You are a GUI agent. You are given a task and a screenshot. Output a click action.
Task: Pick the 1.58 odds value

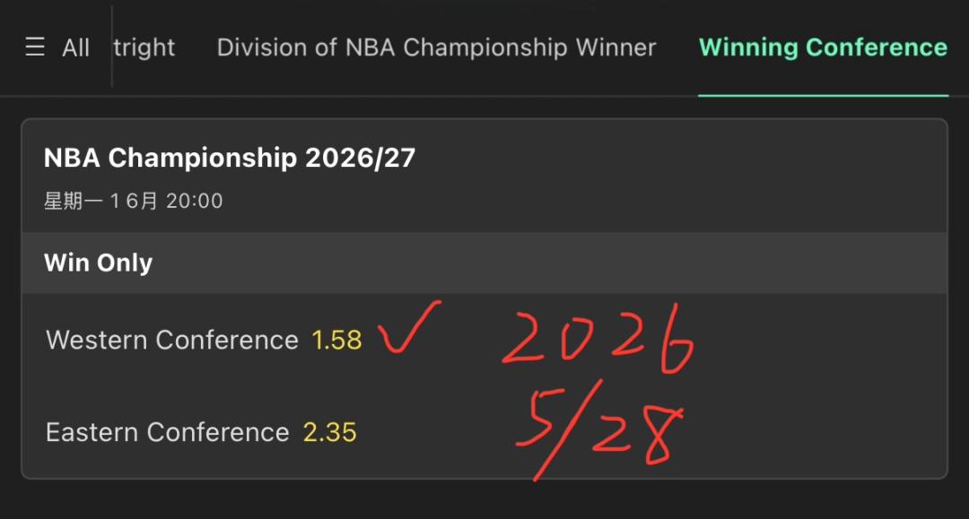[336, 340]
